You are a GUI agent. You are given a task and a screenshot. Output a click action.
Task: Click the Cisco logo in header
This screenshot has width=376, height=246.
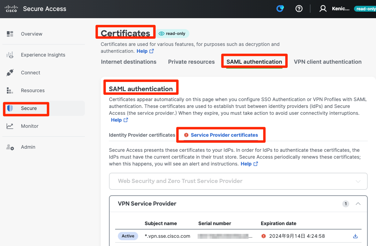click(11, 9)
